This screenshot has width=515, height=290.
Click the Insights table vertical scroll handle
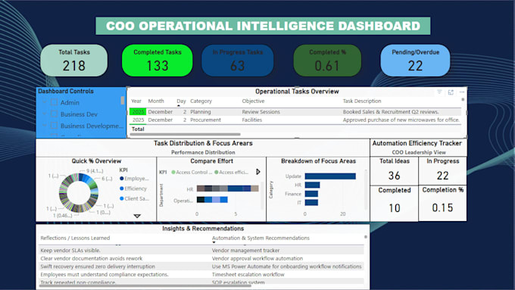tap(366, 237)
